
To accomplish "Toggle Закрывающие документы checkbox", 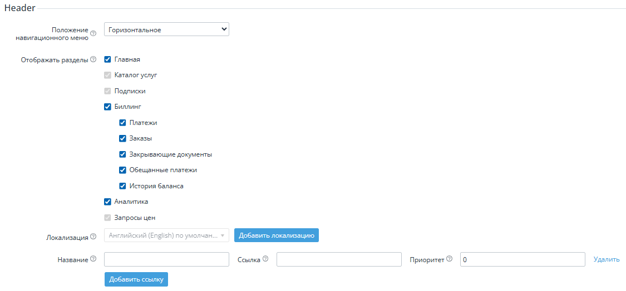I will tap(122, 154).
